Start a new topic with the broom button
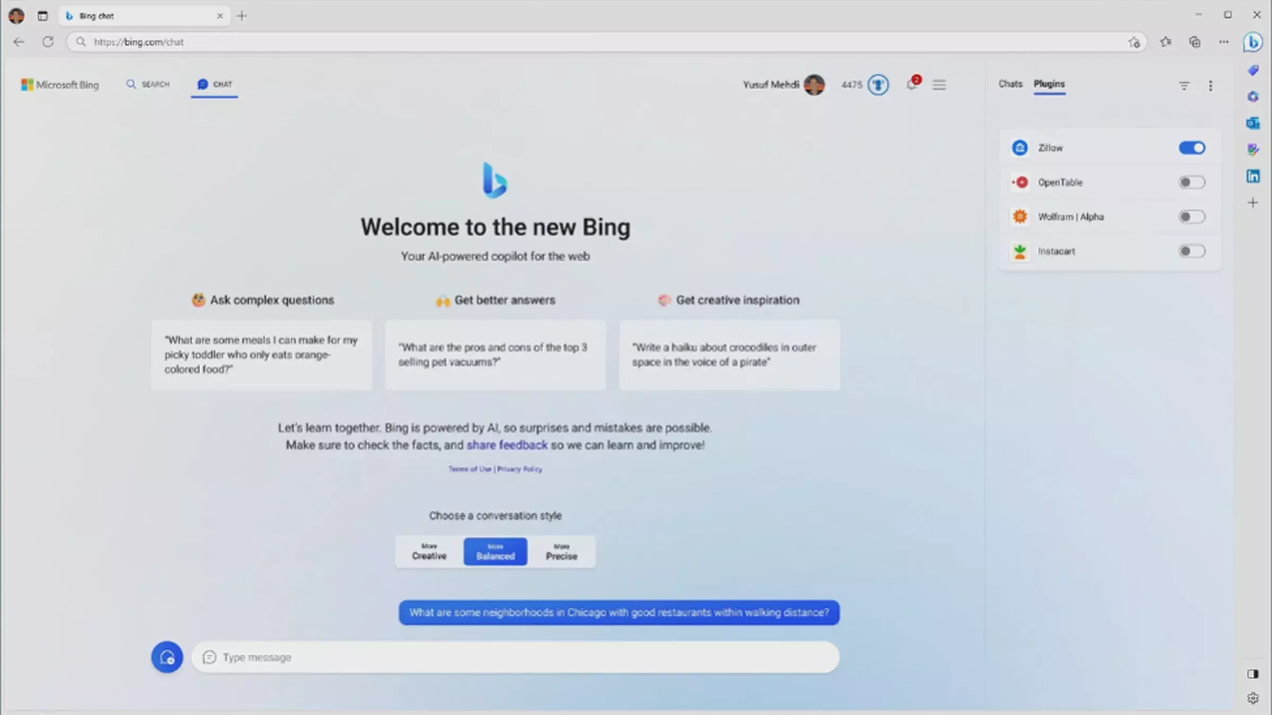Image resolution: width=1272 pixels, height=715 pixels. (x=167, y=657)
